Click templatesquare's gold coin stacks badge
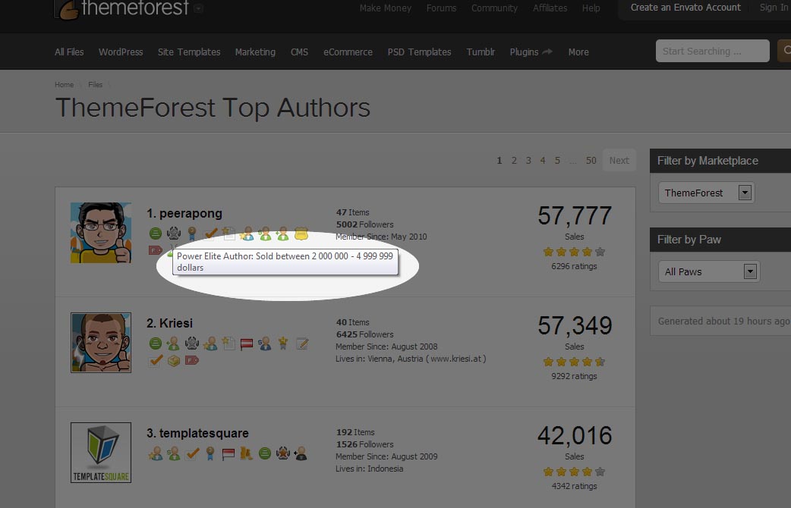Screen dimensions: 791x508 click(x=246, y=453)
